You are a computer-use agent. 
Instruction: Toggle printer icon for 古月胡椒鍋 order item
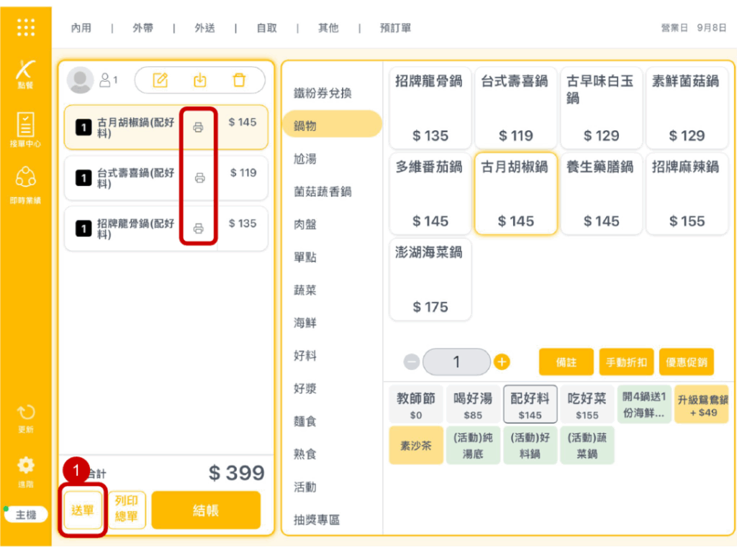point(198,127)
